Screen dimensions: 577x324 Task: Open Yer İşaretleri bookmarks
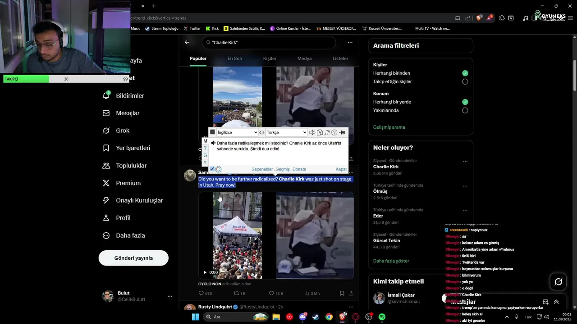click(x=127, y=148)
